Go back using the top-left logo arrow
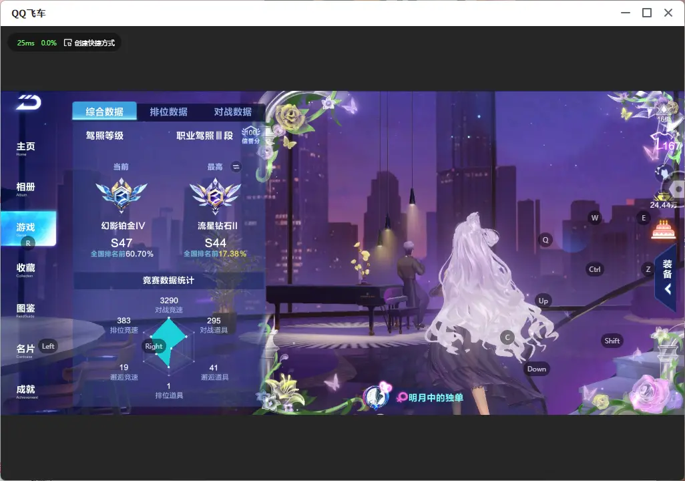The image size is (685, 481). (29, 102)
